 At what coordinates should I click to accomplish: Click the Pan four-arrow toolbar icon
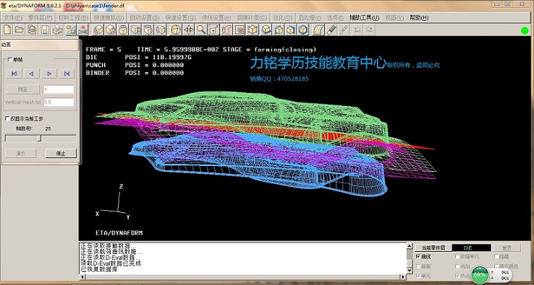point(188,30)
